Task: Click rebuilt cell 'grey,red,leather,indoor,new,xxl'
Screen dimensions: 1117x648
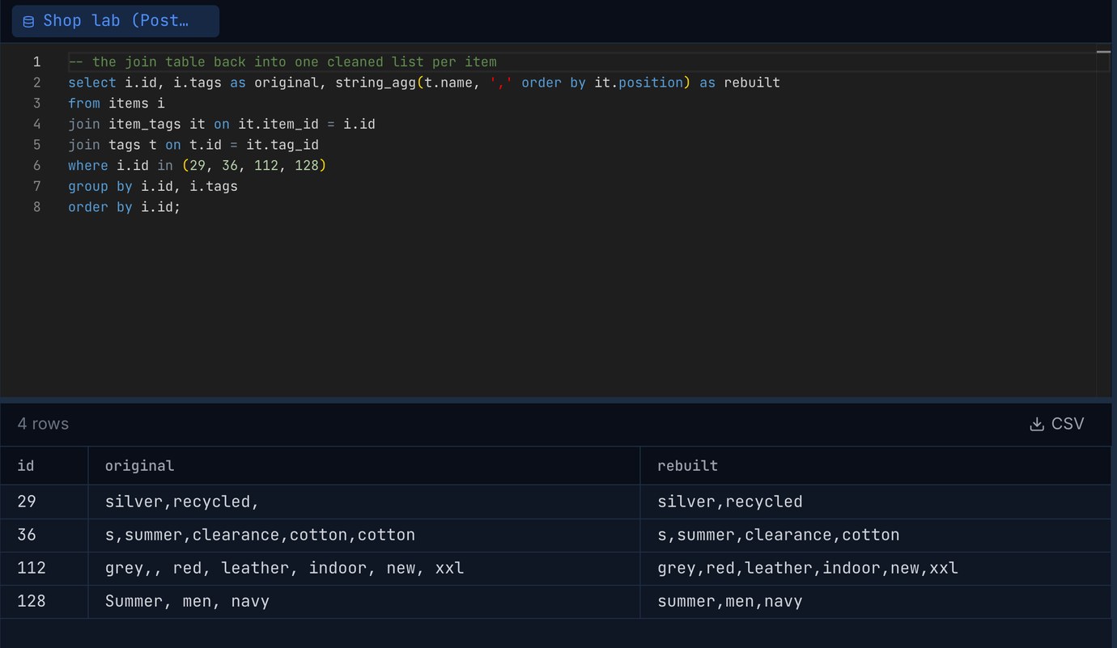Action: pos(876,568)
